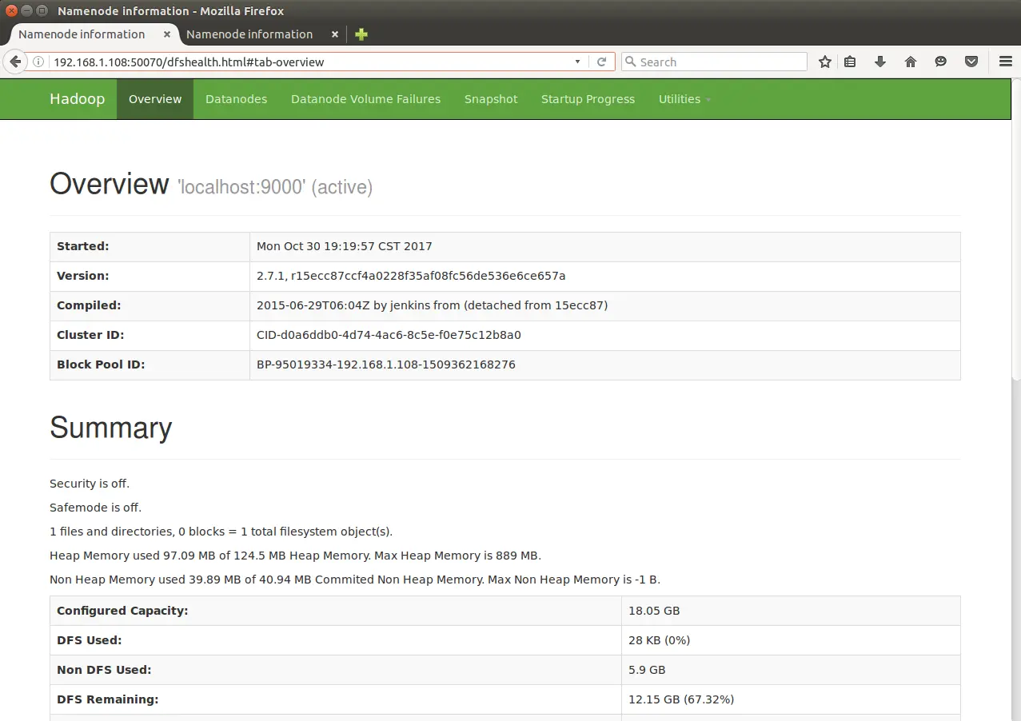Viewport: 1021px width, 721px height.
Task: Open Datanode Volume Failures page
Action: tap(365, 99)
